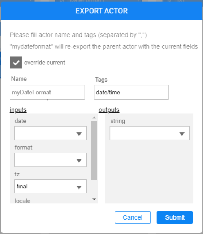Click the Name field myDateFormat
Viewport: 203px width, 234px height.
[x=47, y=92]
